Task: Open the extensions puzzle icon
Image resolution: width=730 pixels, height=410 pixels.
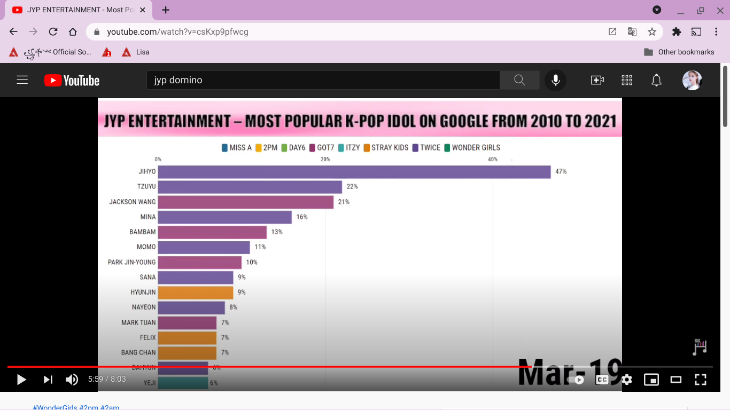Action: tap(677, 31)
